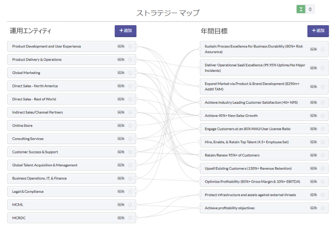Edit the Engage Customers MAU goal
This screenshot has height=228, width=336.
pos(313,129)
